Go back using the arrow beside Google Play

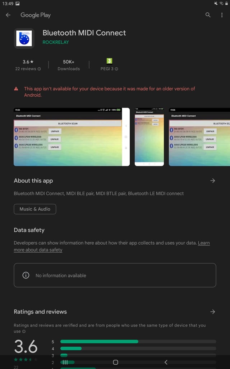point(8,15)
